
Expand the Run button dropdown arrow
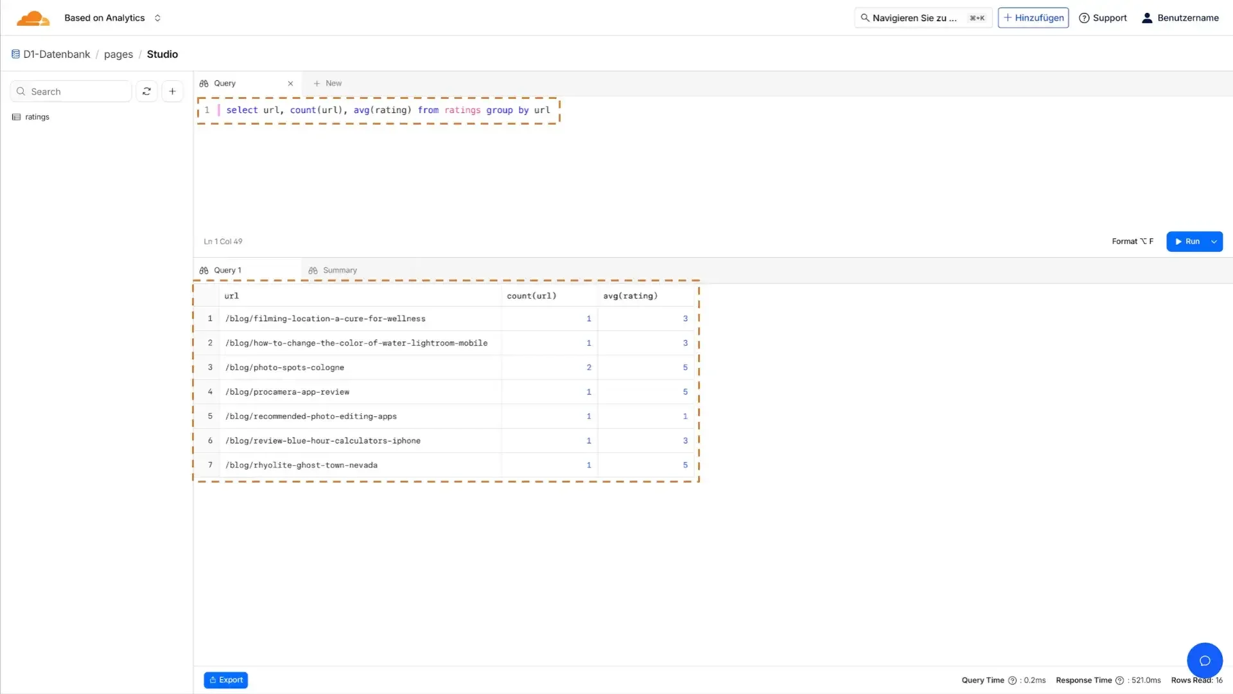pyautogui.click(x=1214, y=242)
